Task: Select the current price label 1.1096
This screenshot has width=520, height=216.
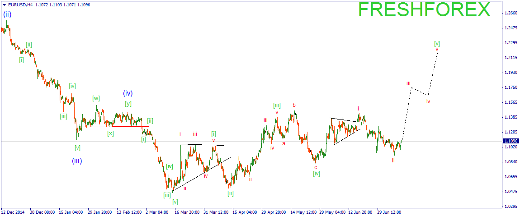Action: coord(510,141)
